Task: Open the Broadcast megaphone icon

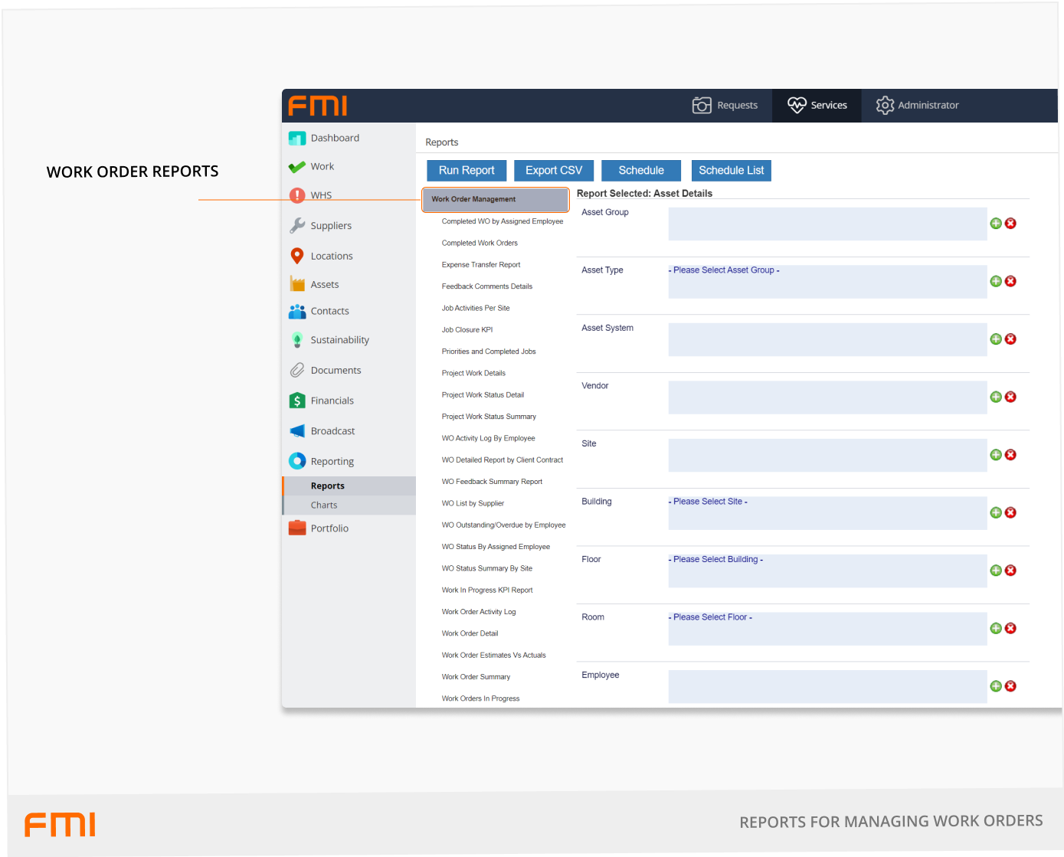Action: [x=297, y=431]
